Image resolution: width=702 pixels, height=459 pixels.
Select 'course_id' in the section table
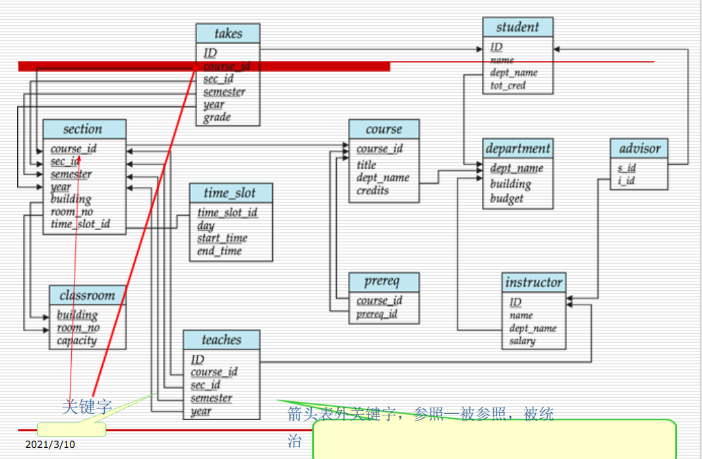(x=73, y=148)
